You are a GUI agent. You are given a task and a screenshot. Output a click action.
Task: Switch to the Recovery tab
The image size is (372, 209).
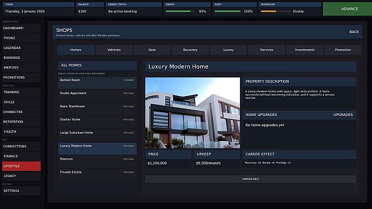pyautogui.click(x=190, y=50)
